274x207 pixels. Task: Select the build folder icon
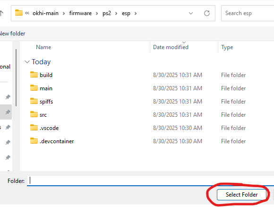click(x=34, y=75)
